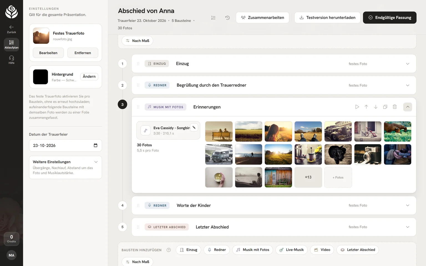The width and height of the screenshot is (426, 266).
Task: Grab drag handle of Worte der Kinder
Action: click(x=138, y=206)
